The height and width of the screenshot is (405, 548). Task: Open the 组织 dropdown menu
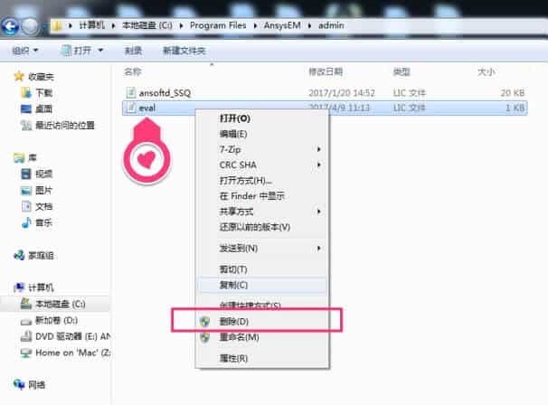[x=25, y=51]
